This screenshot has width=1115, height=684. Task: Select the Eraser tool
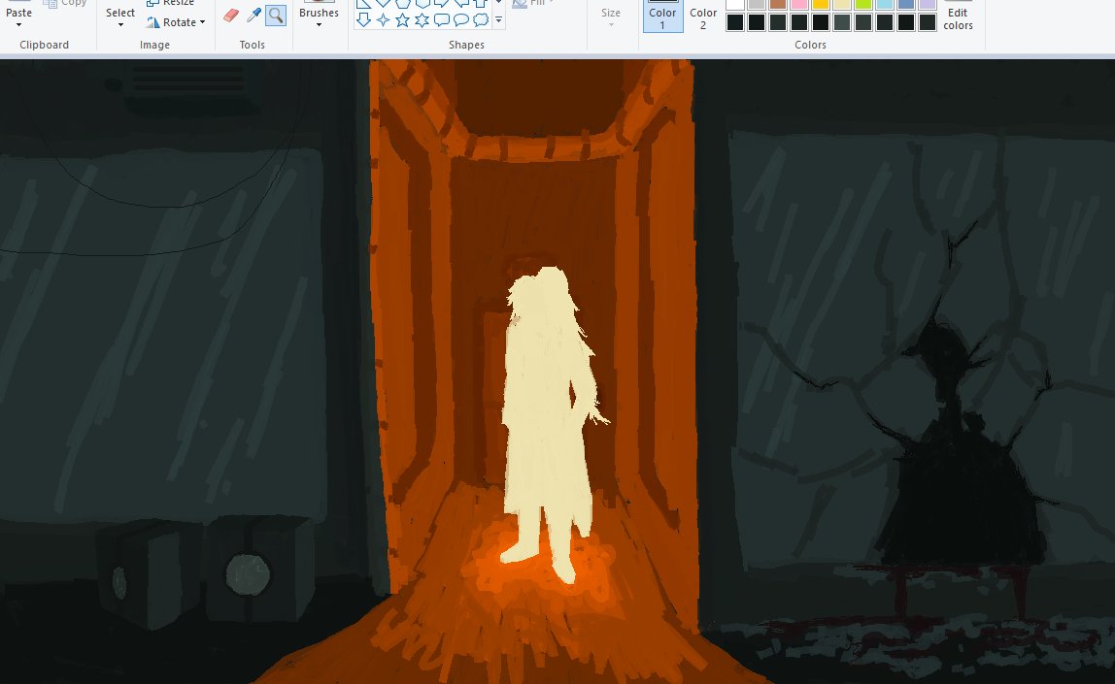231,16
